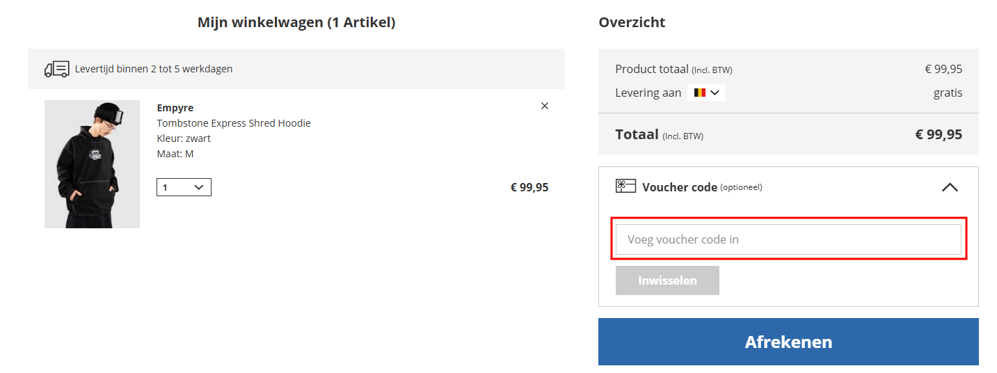This screenshot has width=997, height=373.
Task: Click the voucher gift card icon
Action: click(625, 186)
